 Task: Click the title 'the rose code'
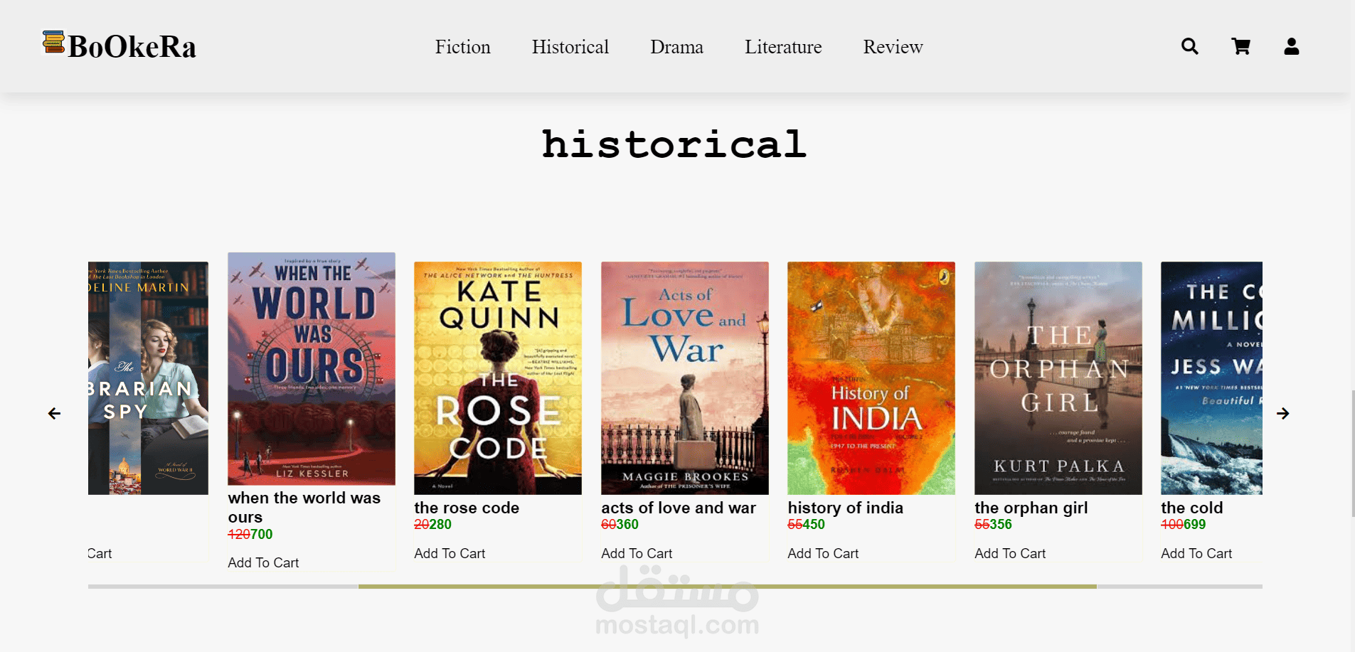tap(467, 508)
